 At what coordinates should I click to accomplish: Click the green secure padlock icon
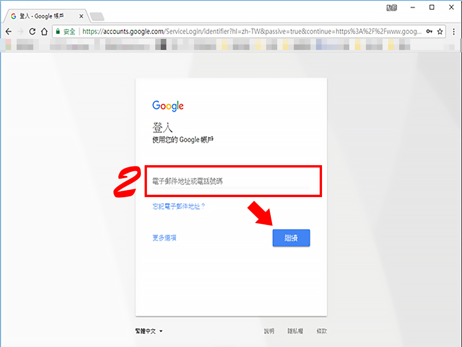click(58, 31)
